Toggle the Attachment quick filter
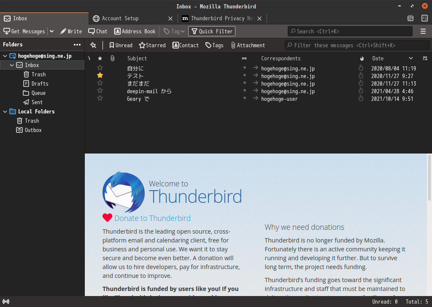 pos(248,45)
